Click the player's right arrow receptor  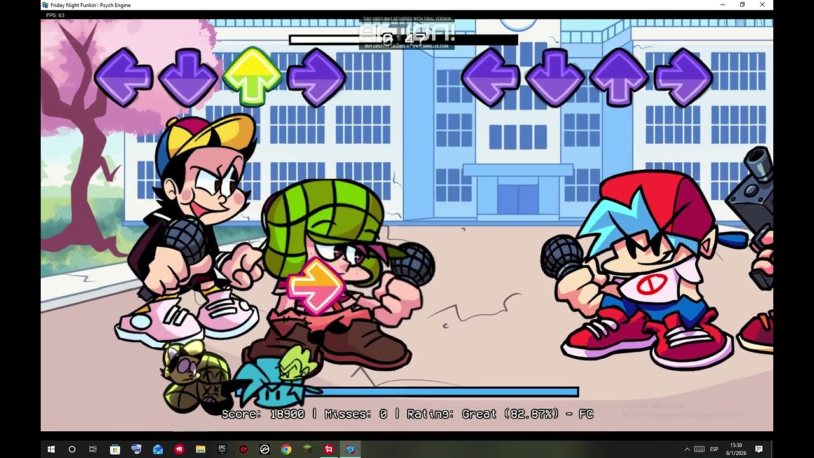coord(683,77)
